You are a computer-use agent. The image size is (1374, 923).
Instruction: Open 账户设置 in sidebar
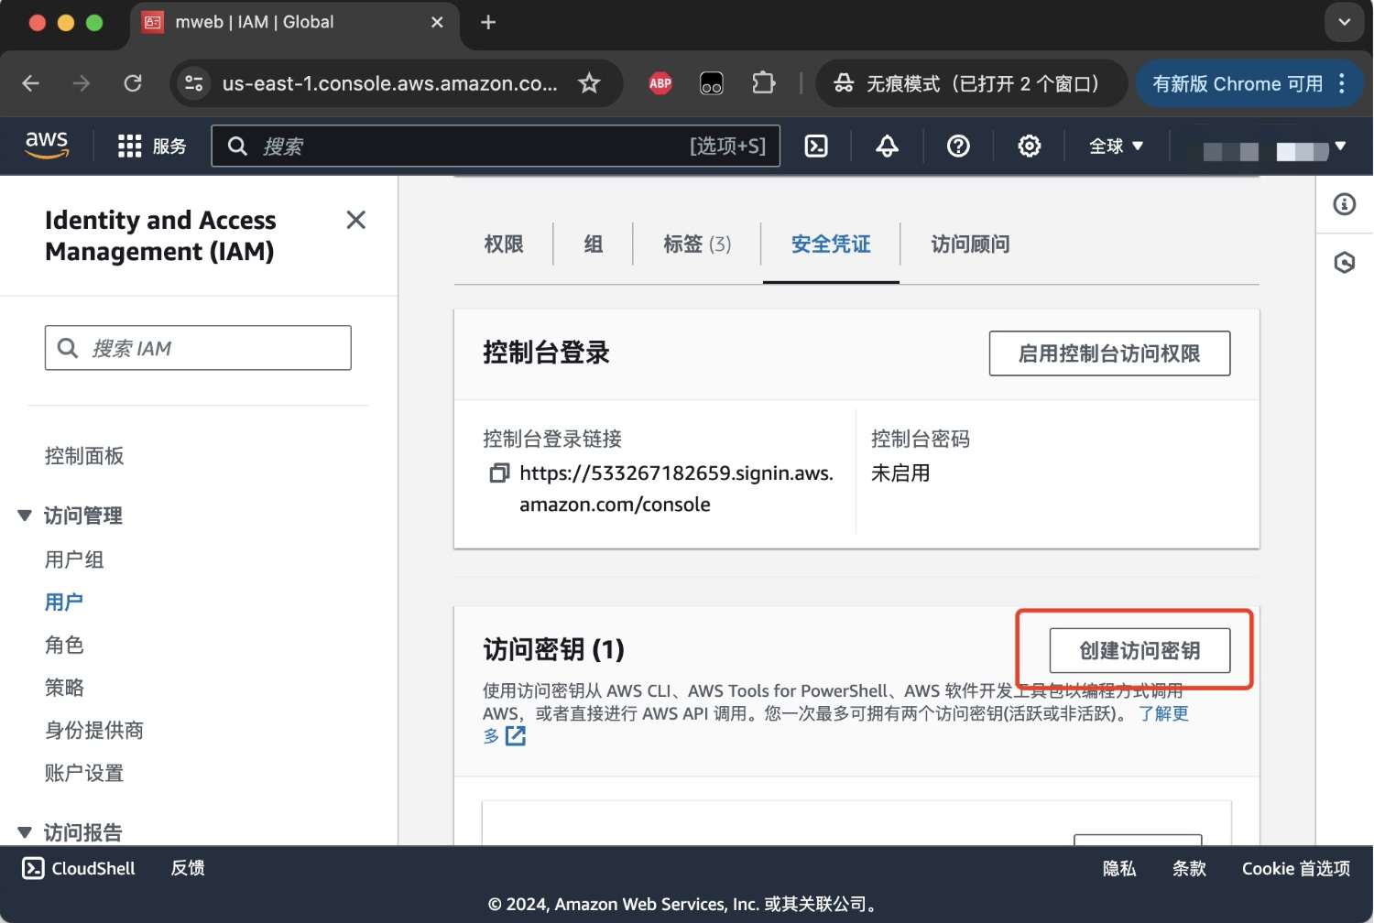[84, 773]
